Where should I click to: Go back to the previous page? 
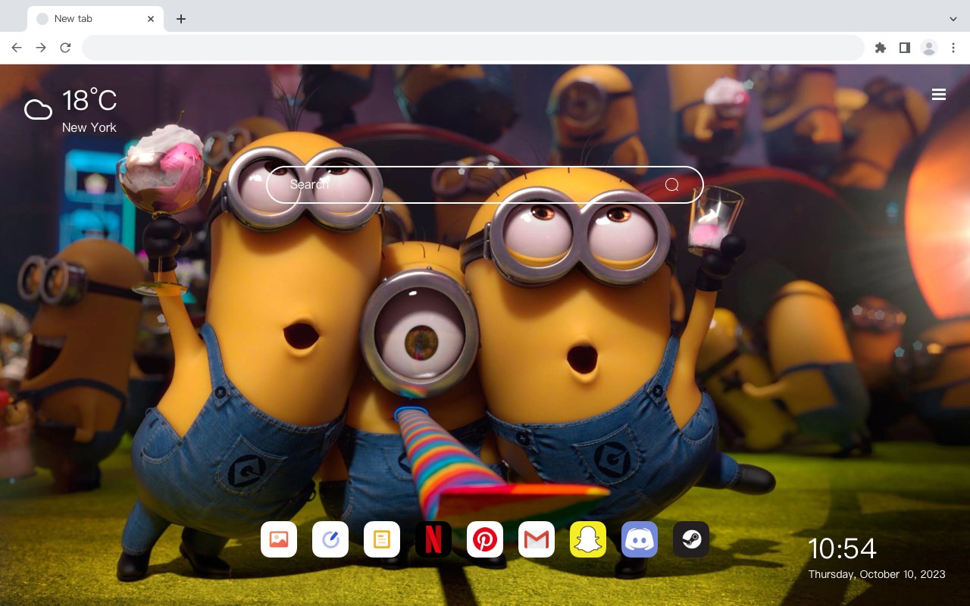(17, 48)
